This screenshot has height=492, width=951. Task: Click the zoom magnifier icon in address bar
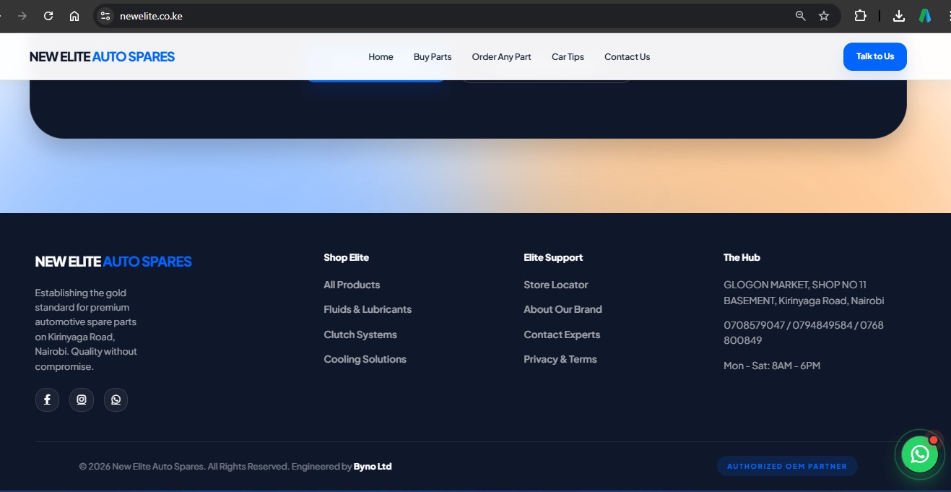tap(800, 16)
